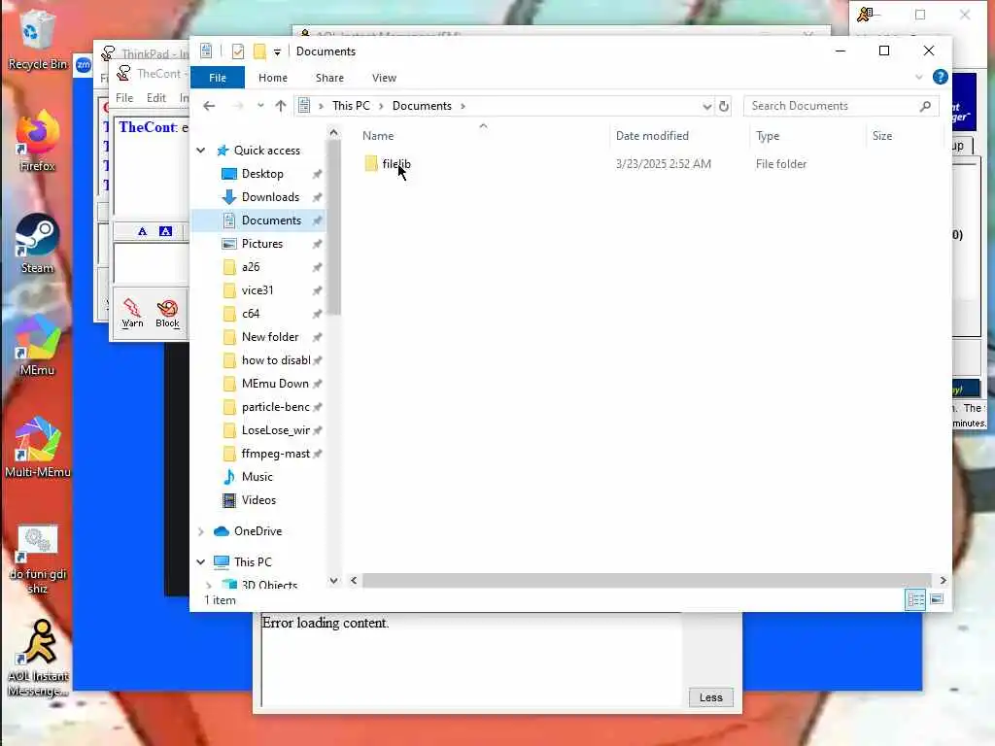Viewport: 995px width, 746px height.
Task: Open the Share ribbon tab
Action: point(329,78)
